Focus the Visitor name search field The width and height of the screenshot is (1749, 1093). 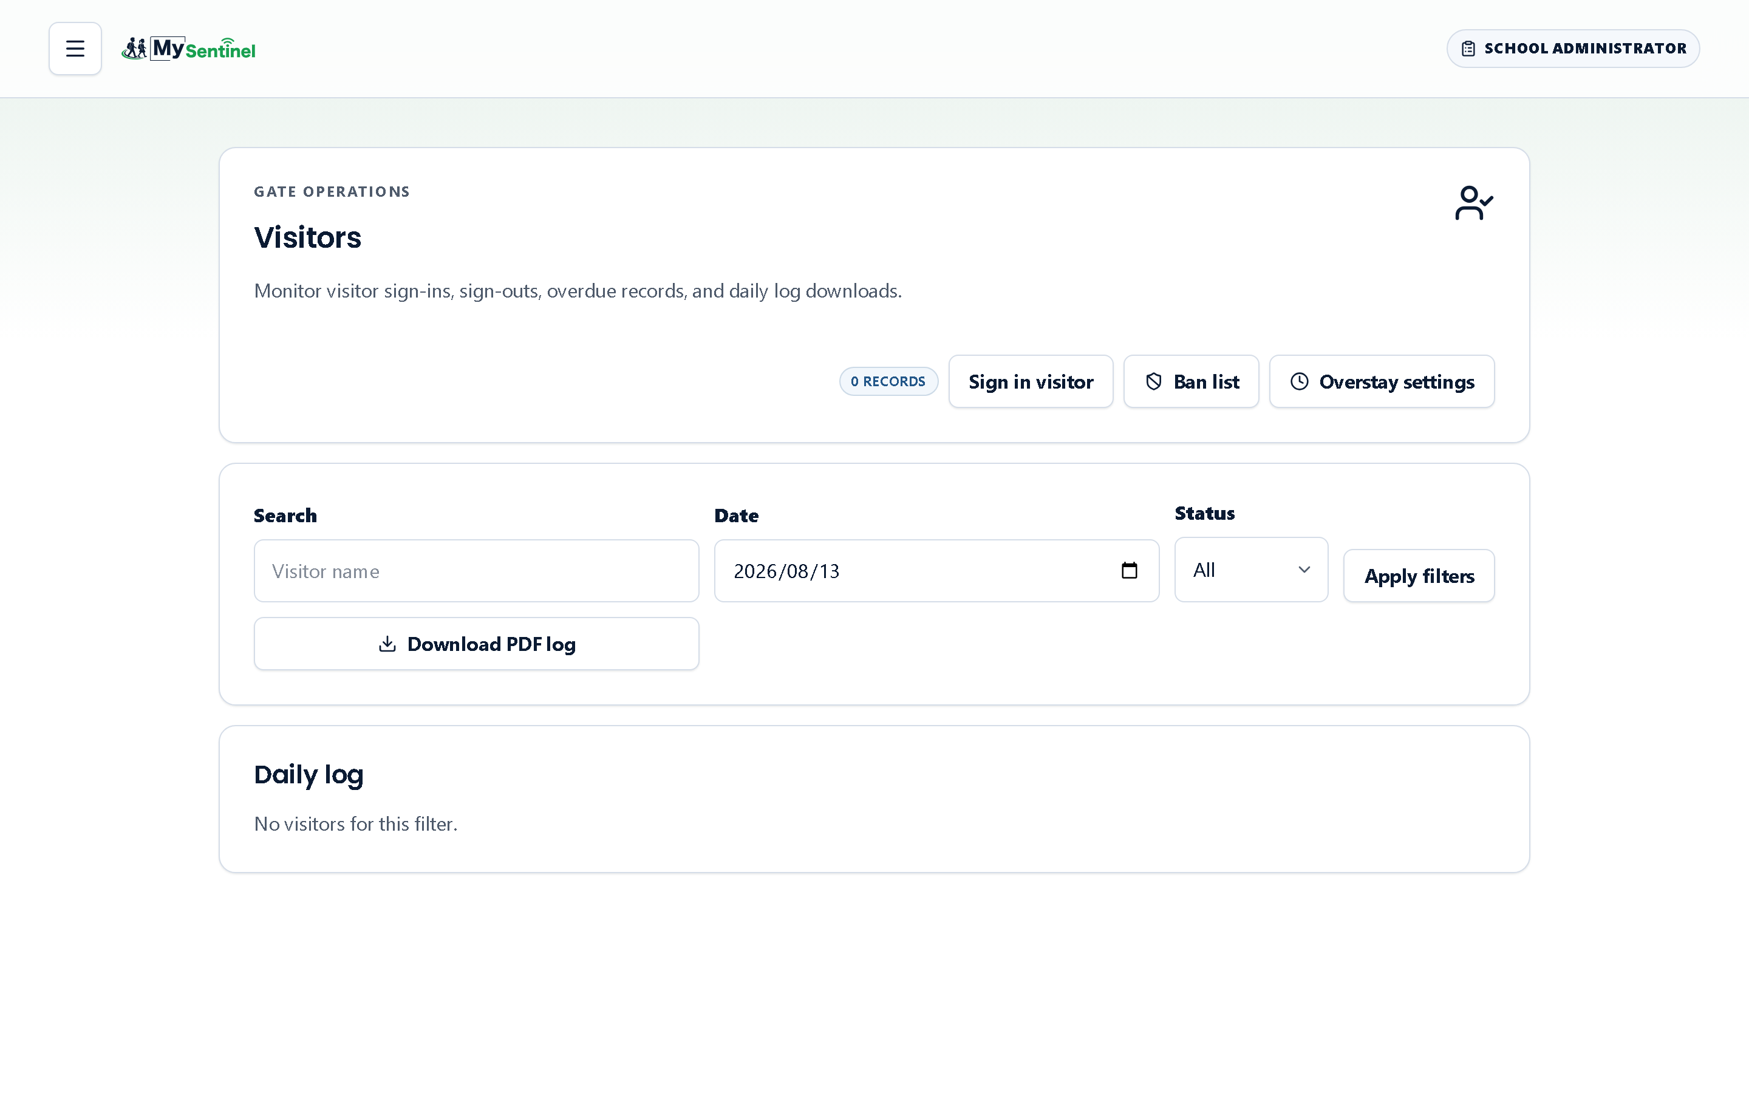coord(476,571)
